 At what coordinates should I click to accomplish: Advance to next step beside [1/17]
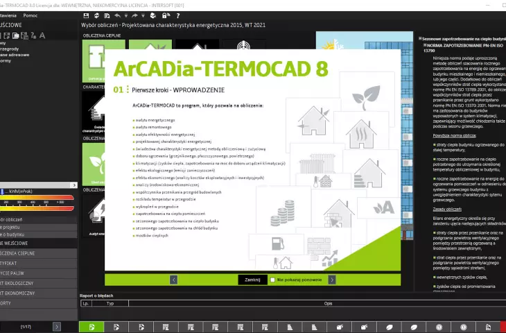(56, 327)
